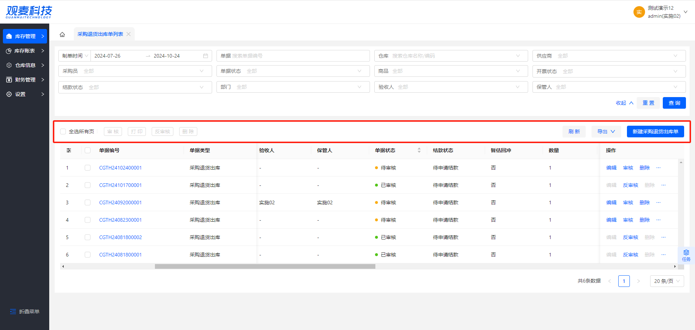
Task: Go to previous page arrow in pagination
Action: point(610,281)
